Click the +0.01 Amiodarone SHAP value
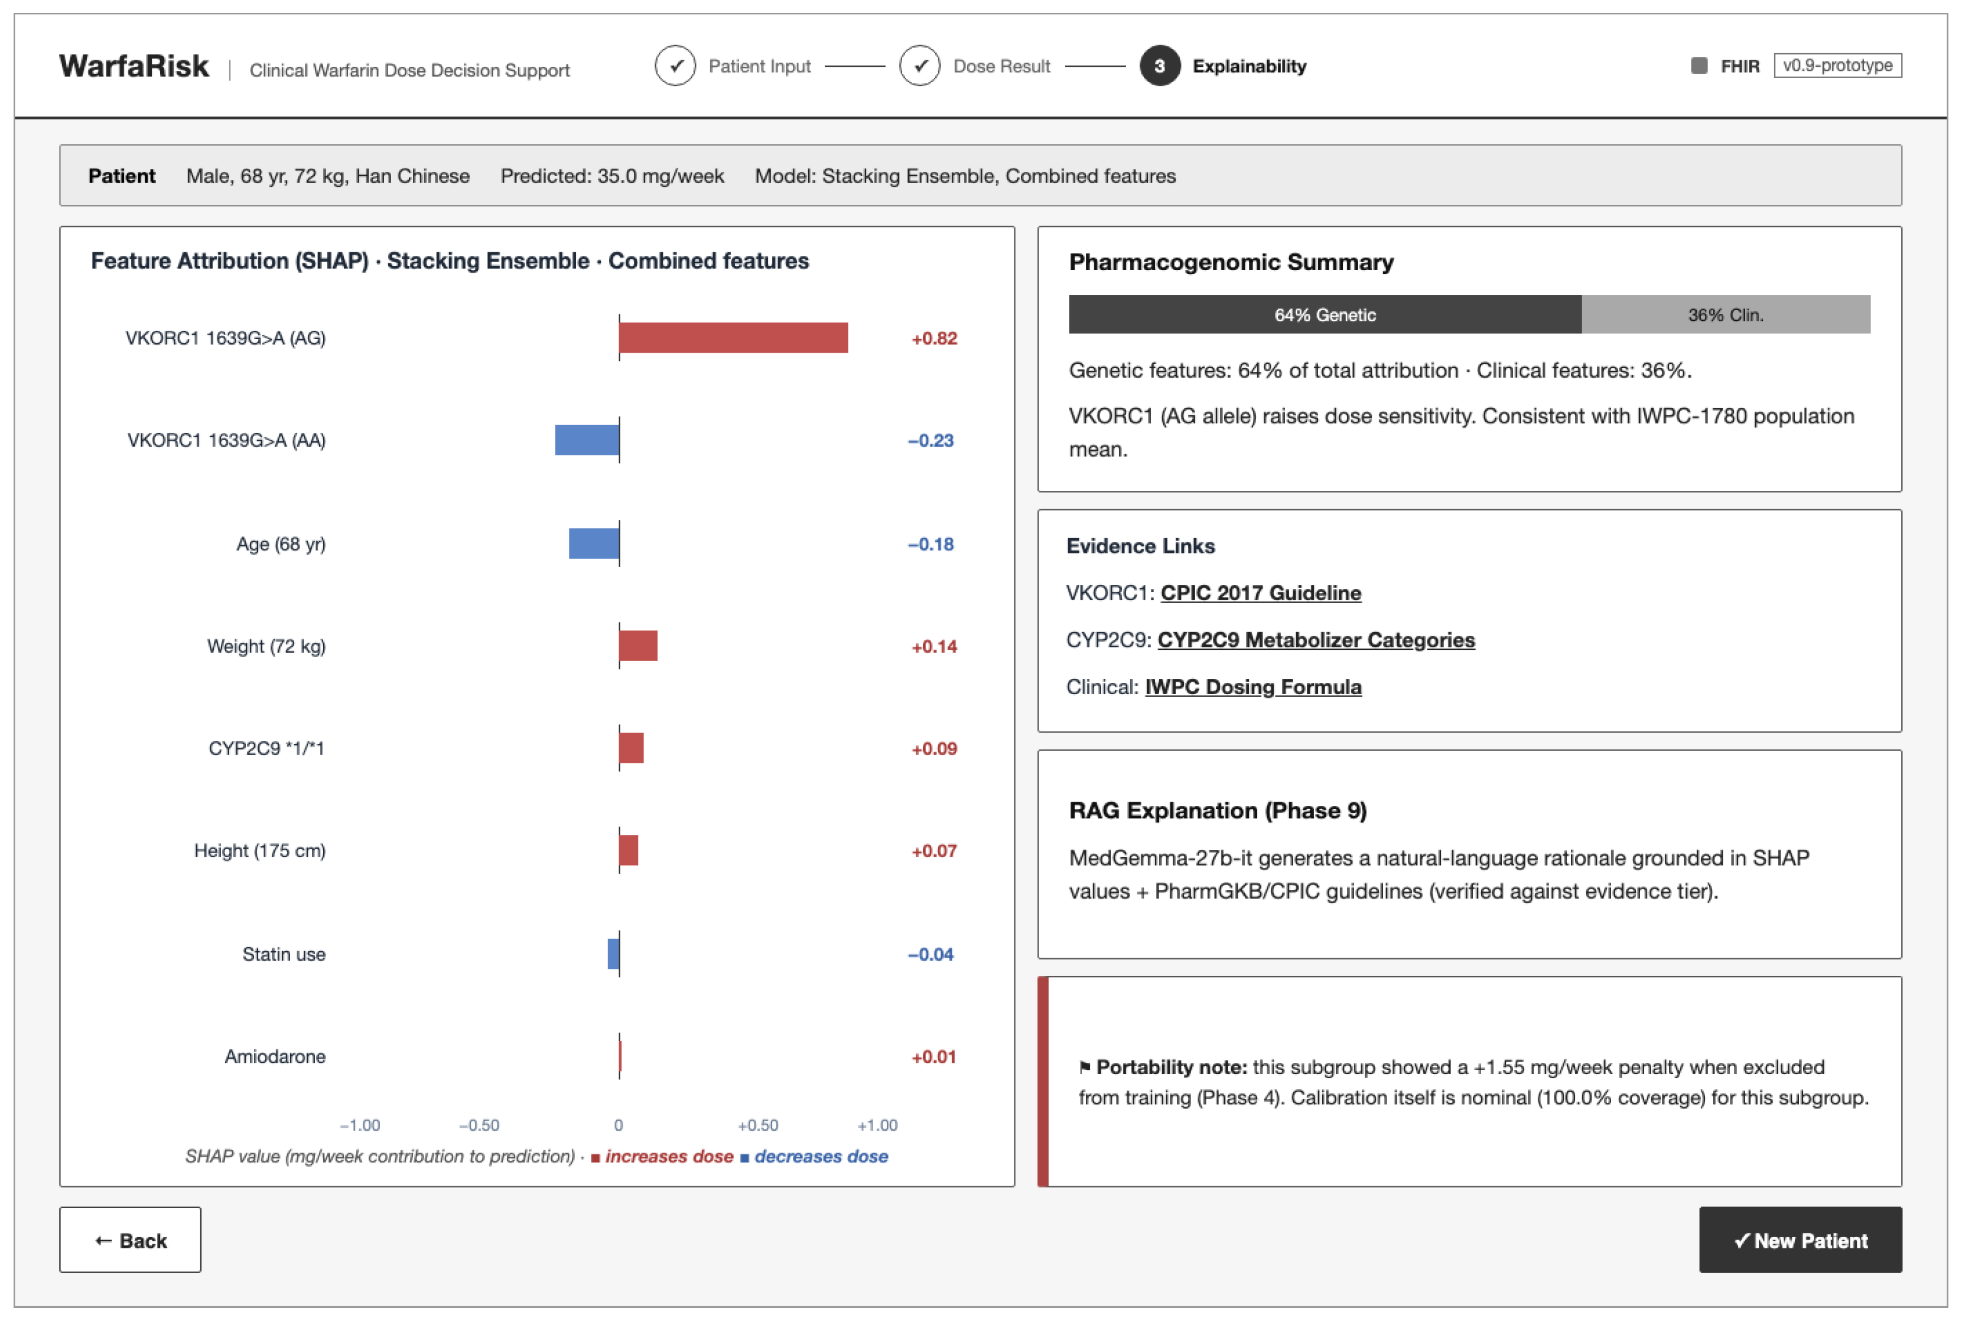The height and width of the screenshot is (1321, 1962). [933, 1056]
